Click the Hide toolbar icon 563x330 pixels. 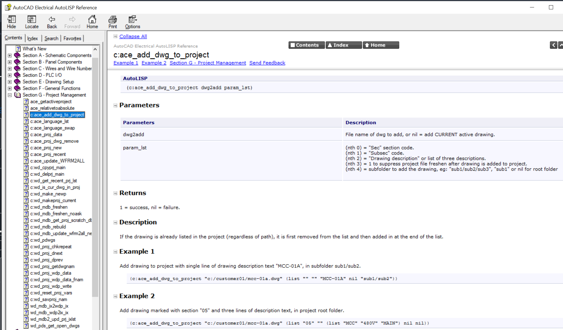(11, 22)
